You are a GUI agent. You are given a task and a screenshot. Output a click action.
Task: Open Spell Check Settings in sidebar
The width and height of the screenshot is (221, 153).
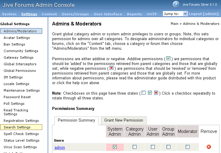(x=21, y=134)
